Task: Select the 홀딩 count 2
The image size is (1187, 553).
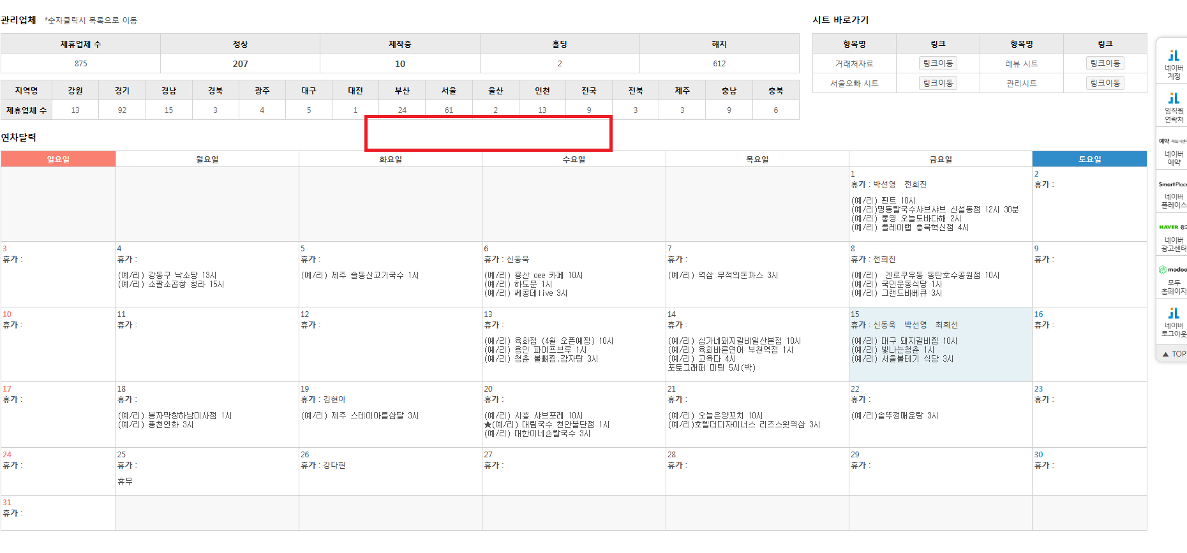Action: pos(559,64)
